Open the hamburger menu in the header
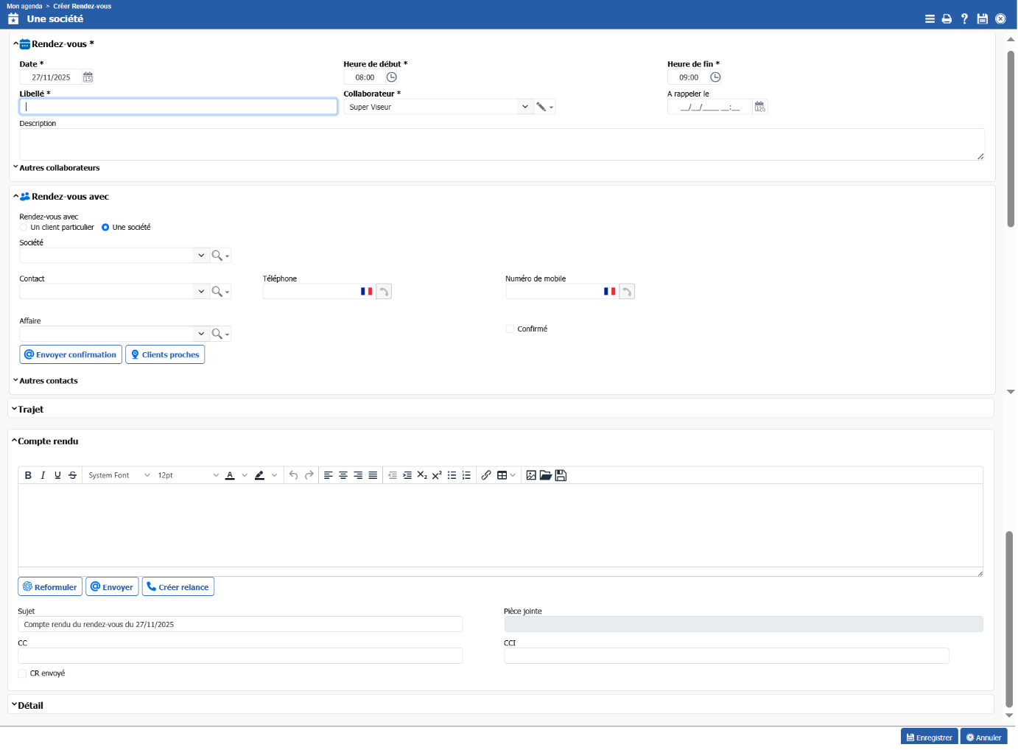Image resolution: width=1018 pixels, height=750 pixels. click(x=930, y=19)
